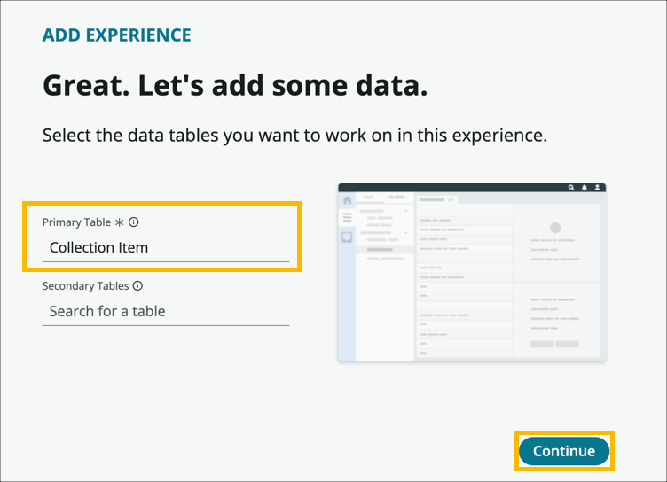Click the Primary Table info icon
This screenshot has width=667, height=482.
[133, 222]
